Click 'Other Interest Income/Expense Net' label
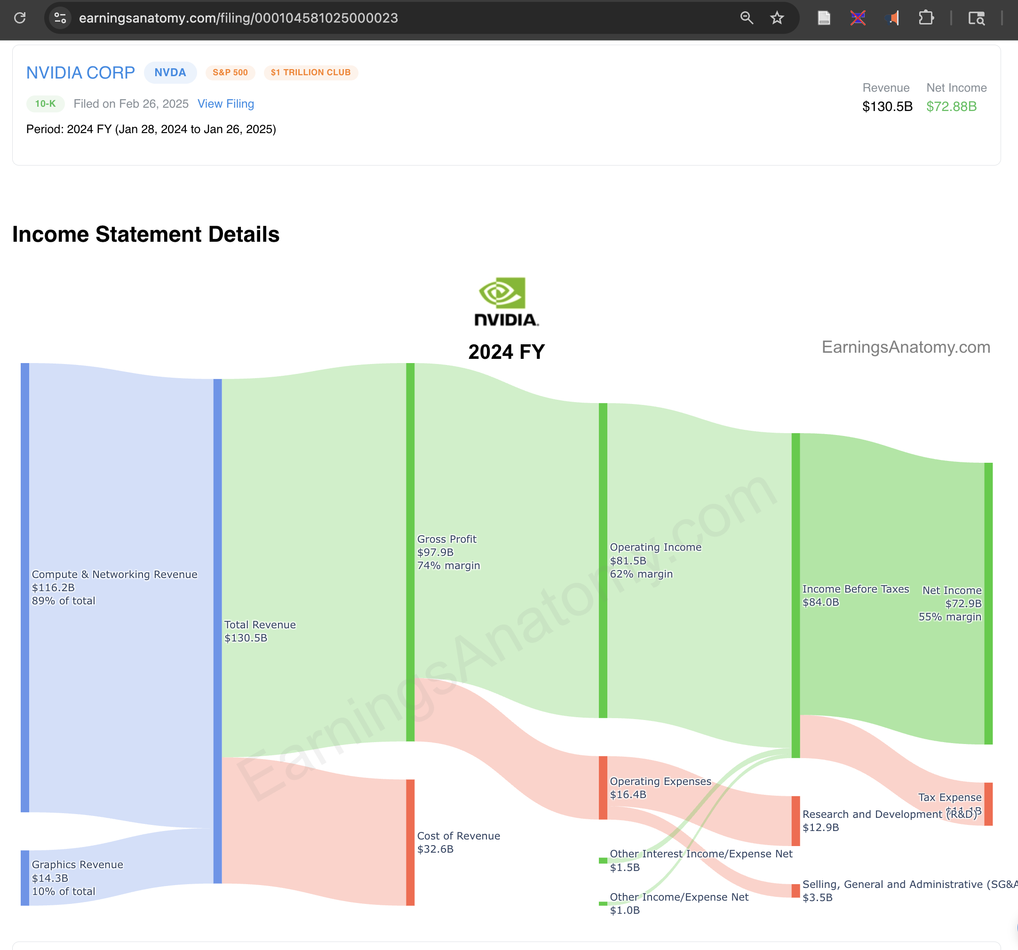The image size is (1018, 950). point(701,854)
